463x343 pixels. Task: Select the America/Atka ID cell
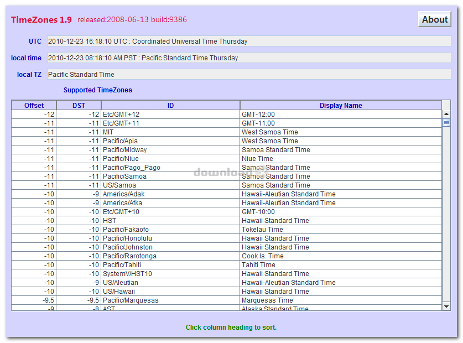[170, 203]
